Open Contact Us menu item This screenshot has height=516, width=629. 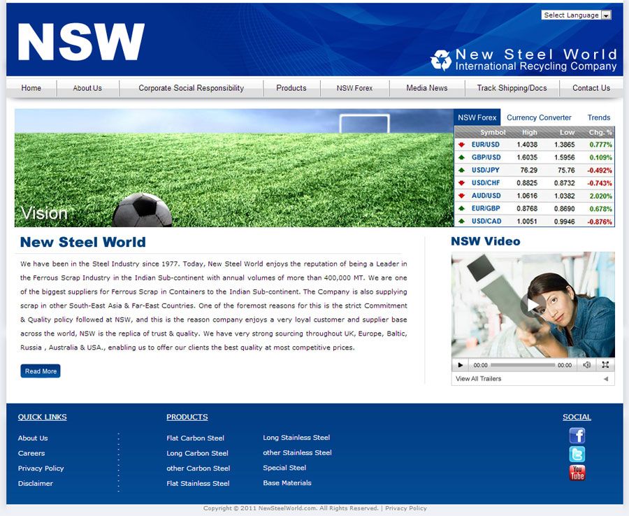coord(591,88)
